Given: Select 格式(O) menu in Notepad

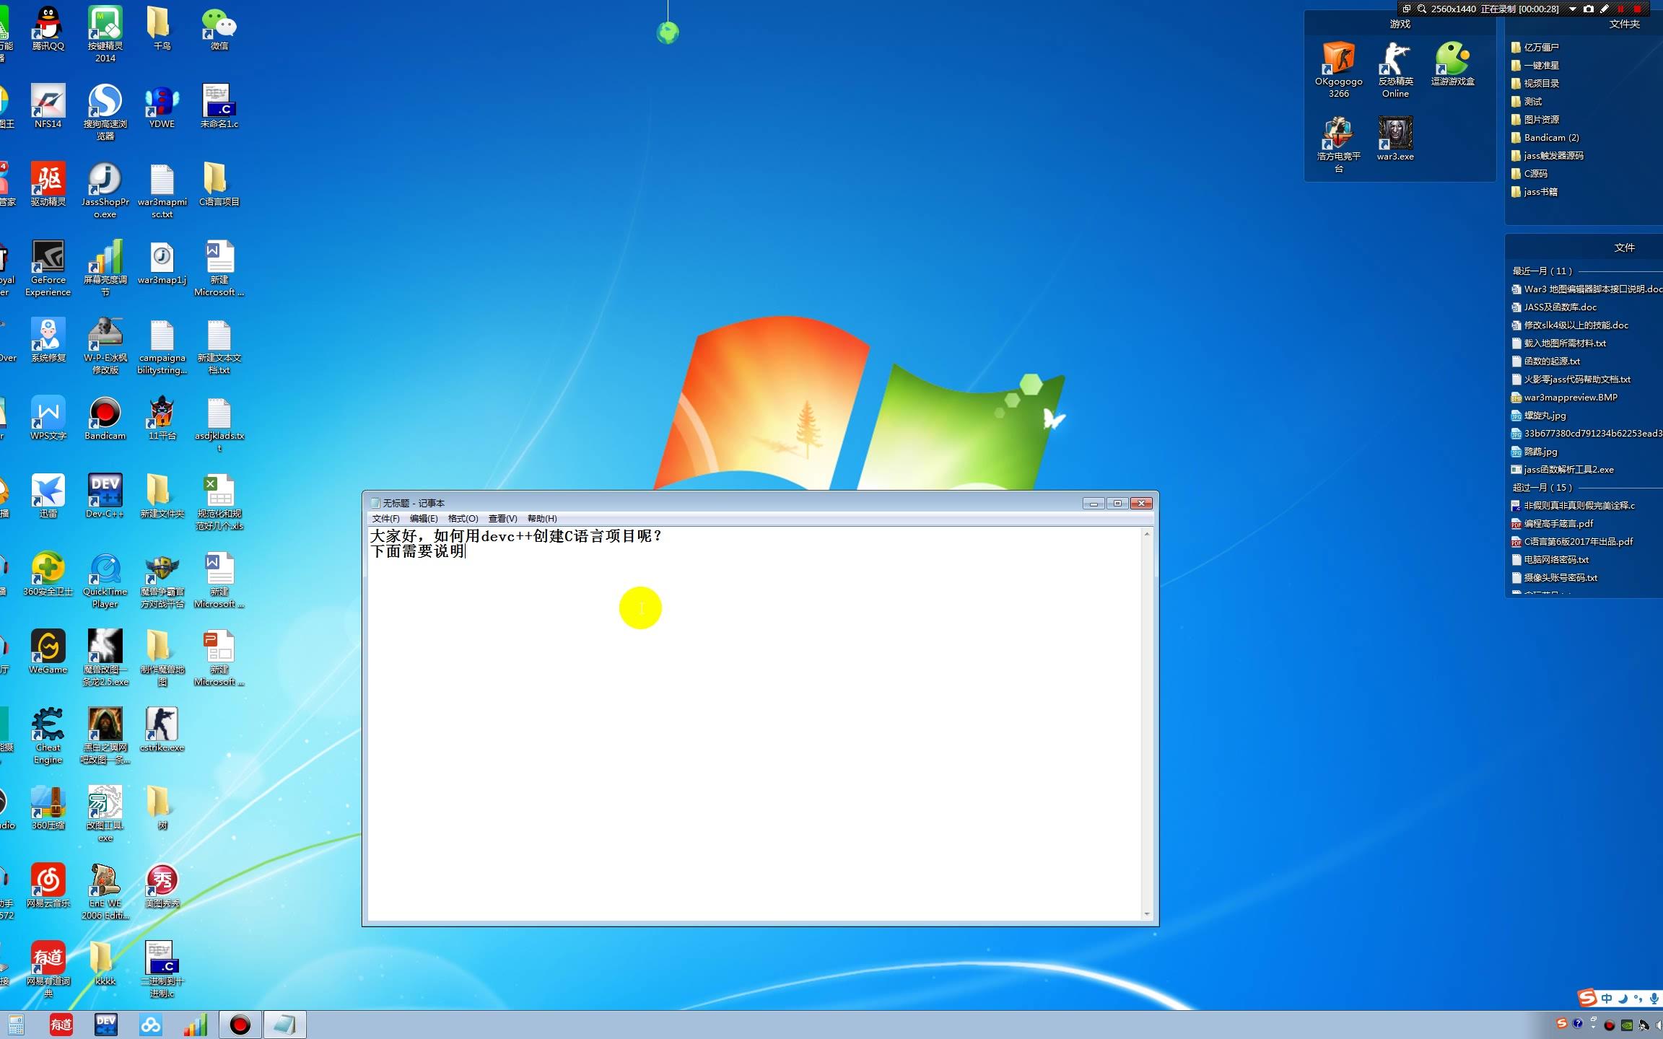Looking at the screenshot, I should click(458, 517).
